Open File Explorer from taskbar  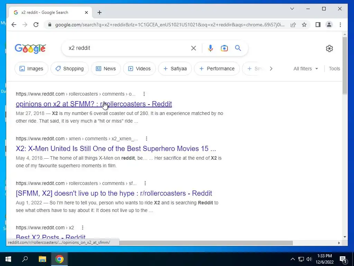click(42, 259)
